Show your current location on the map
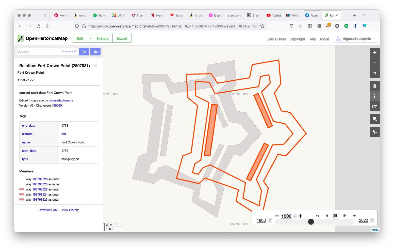This screenshot has width=394, height=251. 374,73
